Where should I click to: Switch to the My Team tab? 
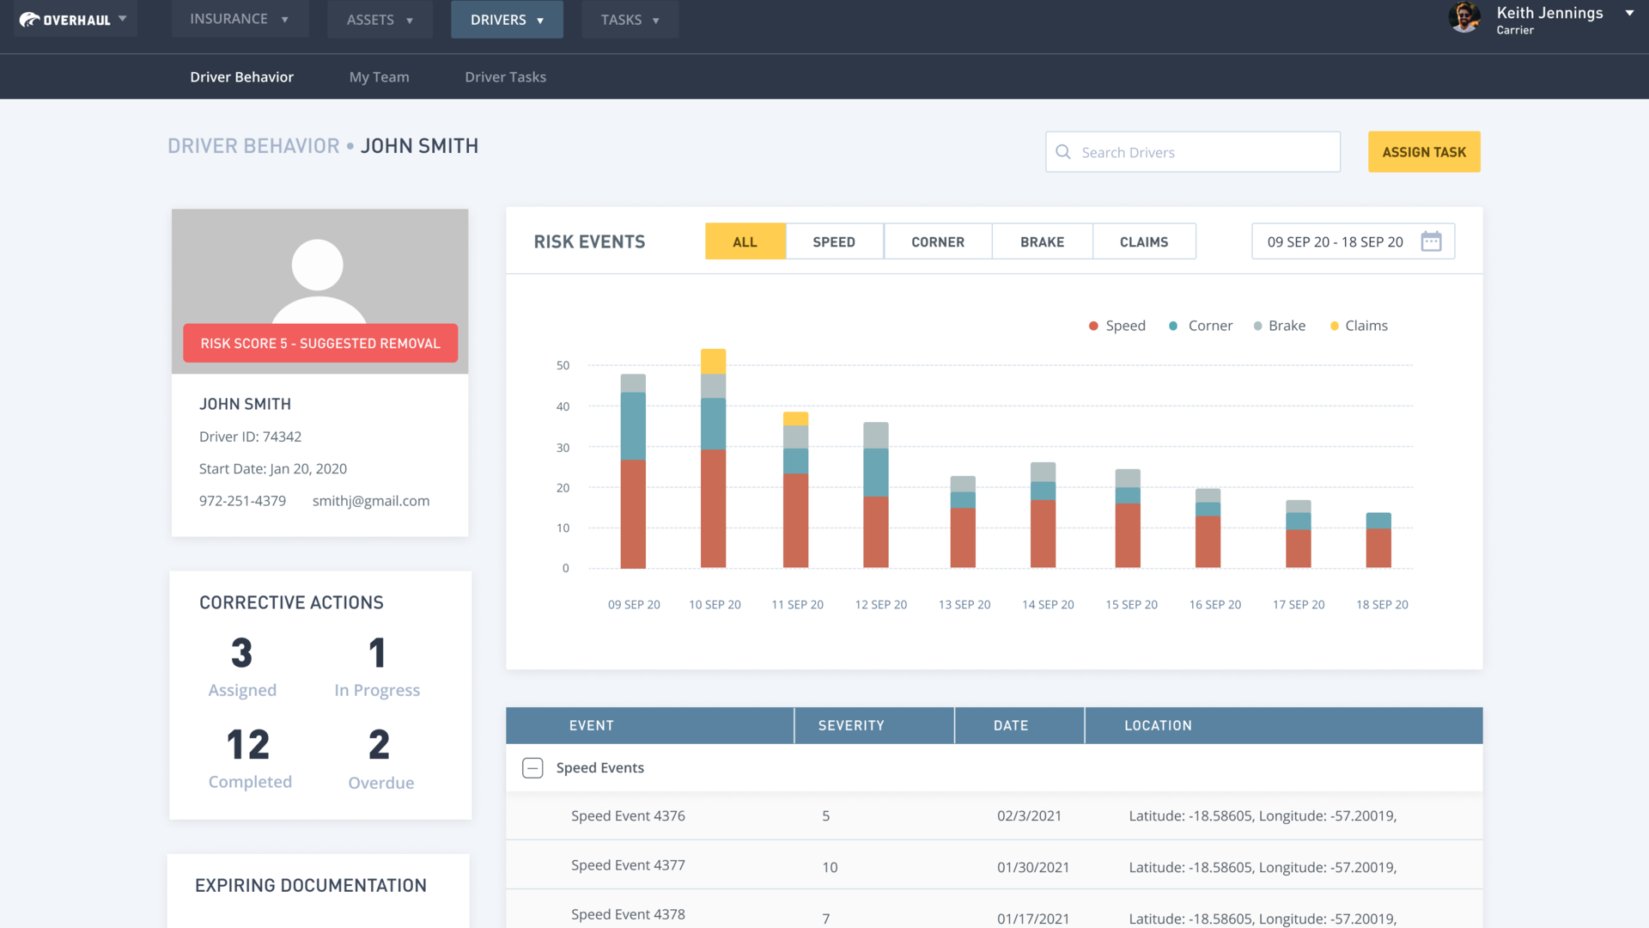[379, 76]
